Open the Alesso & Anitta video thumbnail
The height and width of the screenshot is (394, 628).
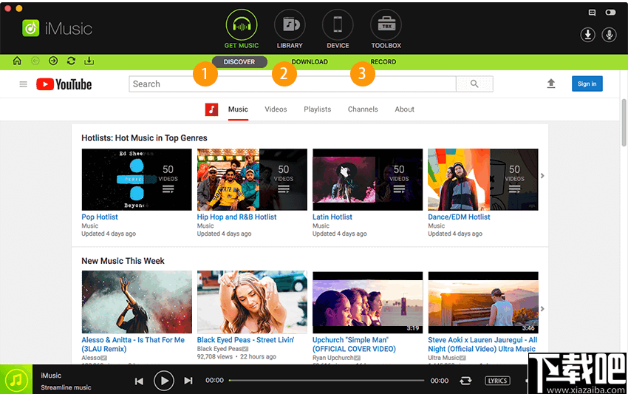pyautogui.click(x=137, y=302)
